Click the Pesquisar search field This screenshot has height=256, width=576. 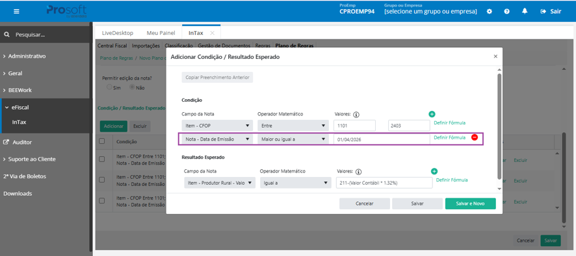[x=44, y=35]
